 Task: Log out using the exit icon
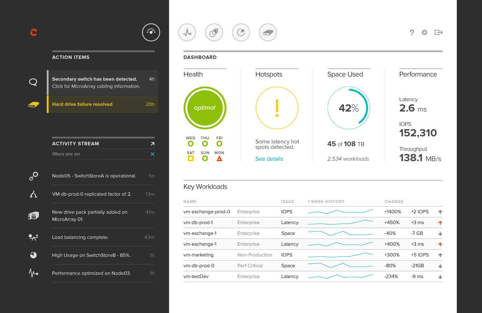click(x=438, y=32)
